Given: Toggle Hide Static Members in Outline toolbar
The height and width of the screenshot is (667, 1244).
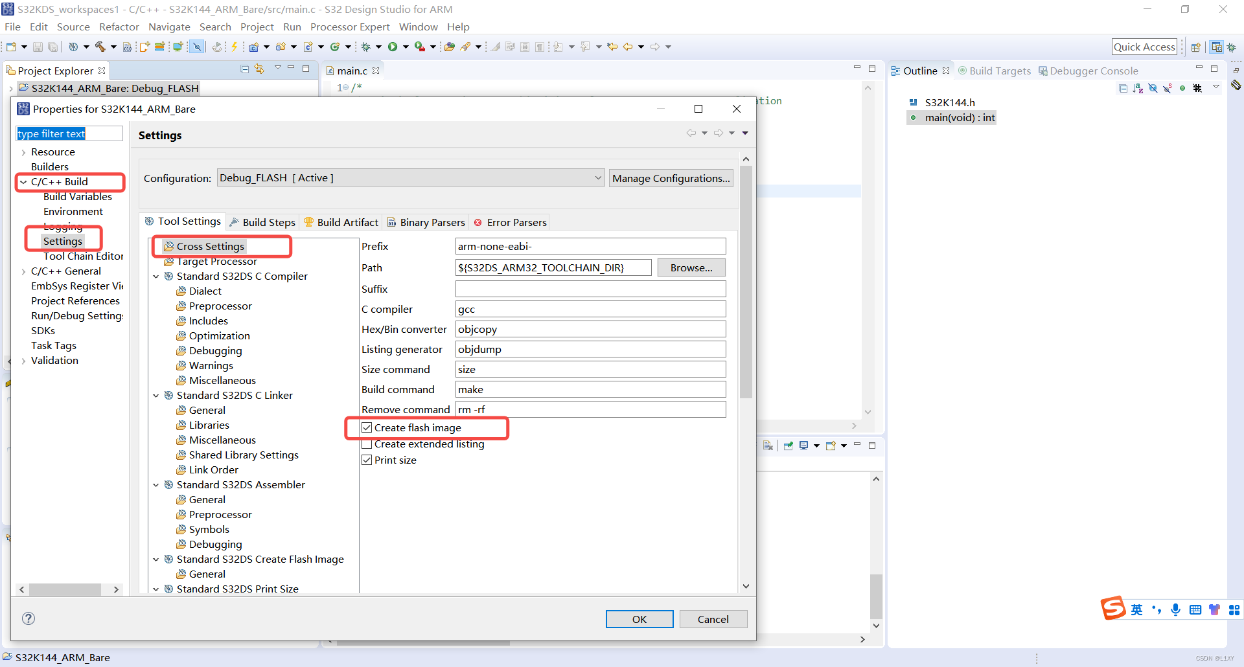Looking at the screenshot, I should point(1168,88).
